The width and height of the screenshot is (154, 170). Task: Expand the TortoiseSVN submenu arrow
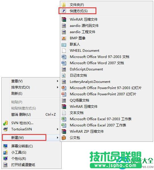click(x=58, y=129)
